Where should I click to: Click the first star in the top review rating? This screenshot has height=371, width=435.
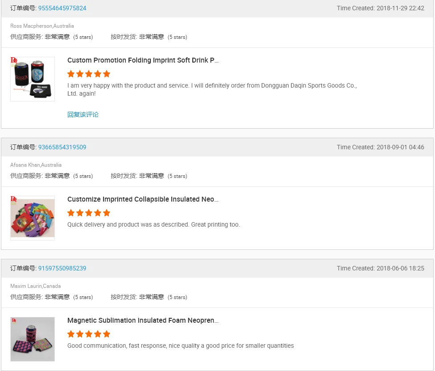(71, 74)
